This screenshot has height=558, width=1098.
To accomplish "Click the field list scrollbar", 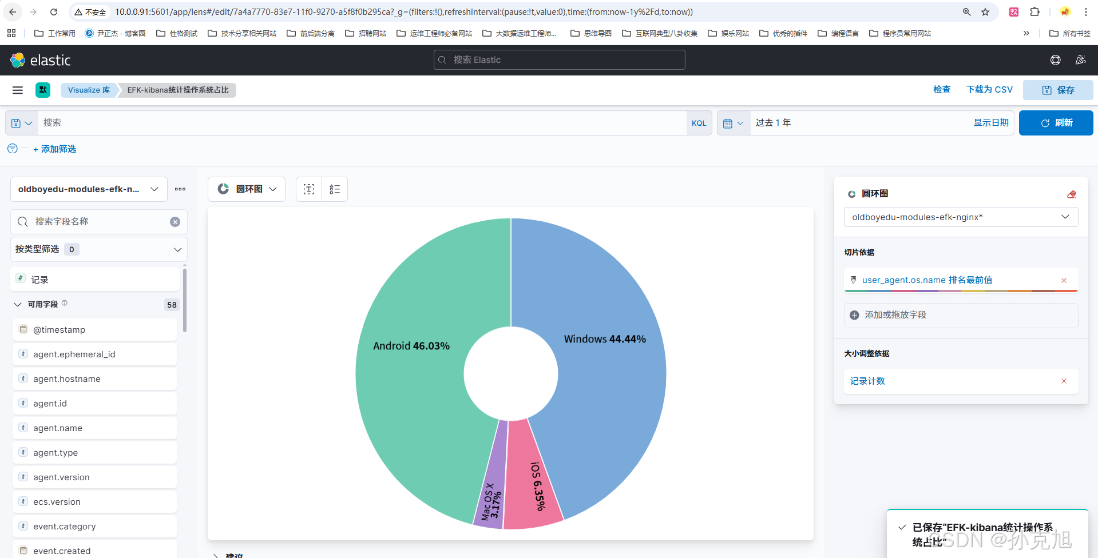I will tap(184, 300).
